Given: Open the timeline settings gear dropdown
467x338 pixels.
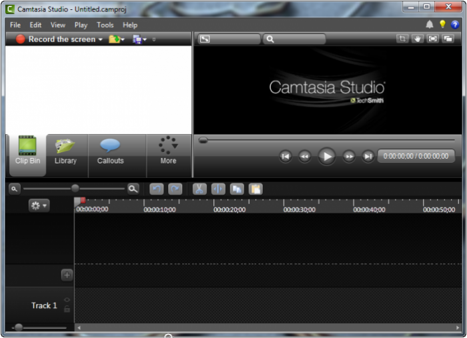Looking at the screenshot, I should click(39, 205).
